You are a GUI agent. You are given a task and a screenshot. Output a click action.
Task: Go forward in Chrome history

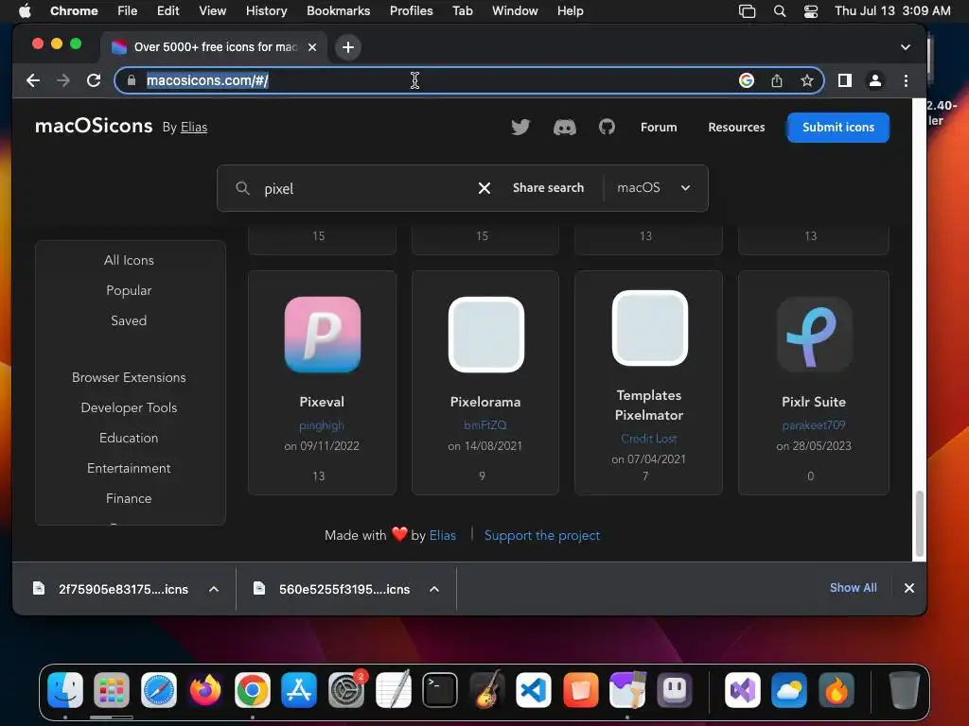(x=63, y=80)
